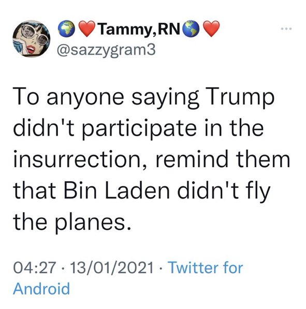Open the Twitter for source link
This screenshot has height=309, width=306.
click(x=205, y=268)
